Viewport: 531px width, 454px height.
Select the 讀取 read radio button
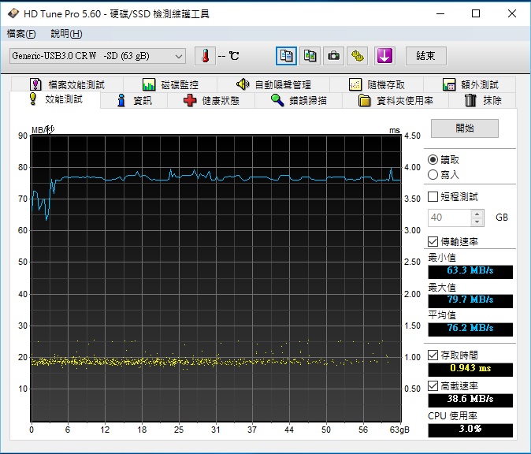tap(433, 159)
